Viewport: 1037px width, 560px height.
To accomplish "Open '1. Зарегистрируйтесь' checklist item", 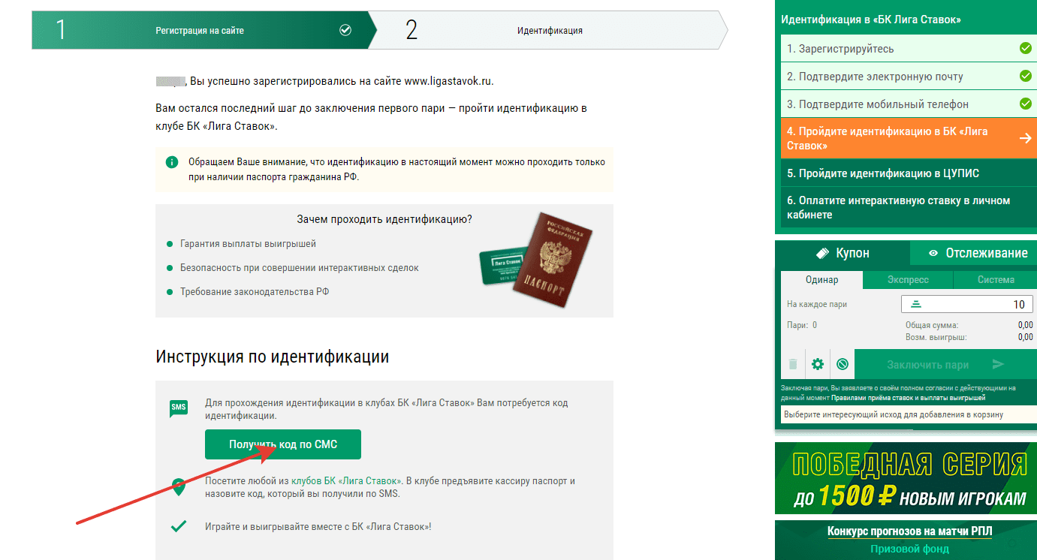I will [909, 49].
